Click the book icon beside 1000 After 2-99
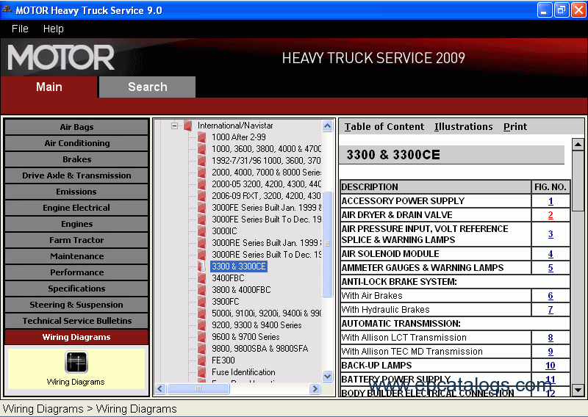588x417 pixels. (x=201, y=137)
